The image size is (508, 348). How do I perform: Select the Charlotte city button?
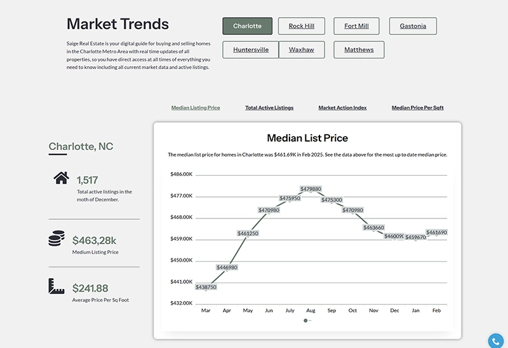pos(247,26)
